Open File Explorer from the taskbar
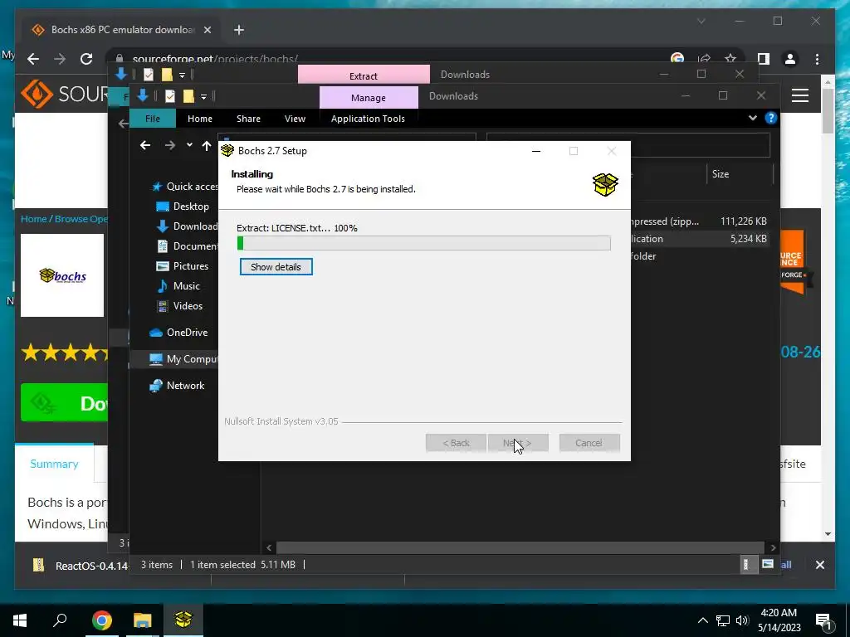This screenshot has height=637, width=850. (143, 620)
